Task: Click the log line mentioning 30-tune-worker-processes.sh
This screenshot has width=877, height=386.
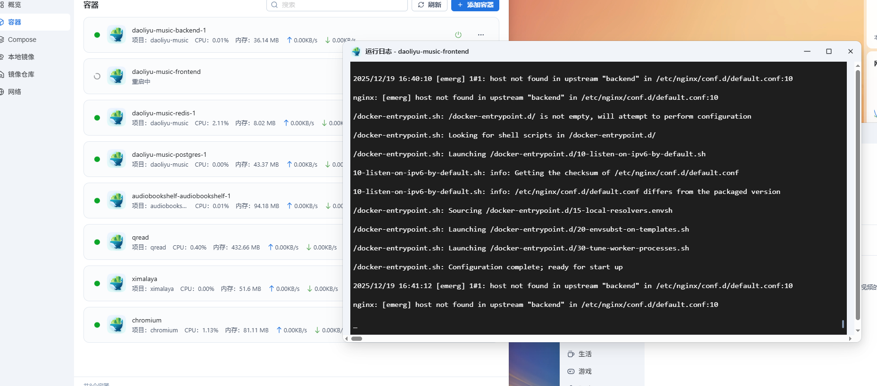Action: tap(521, 248)
